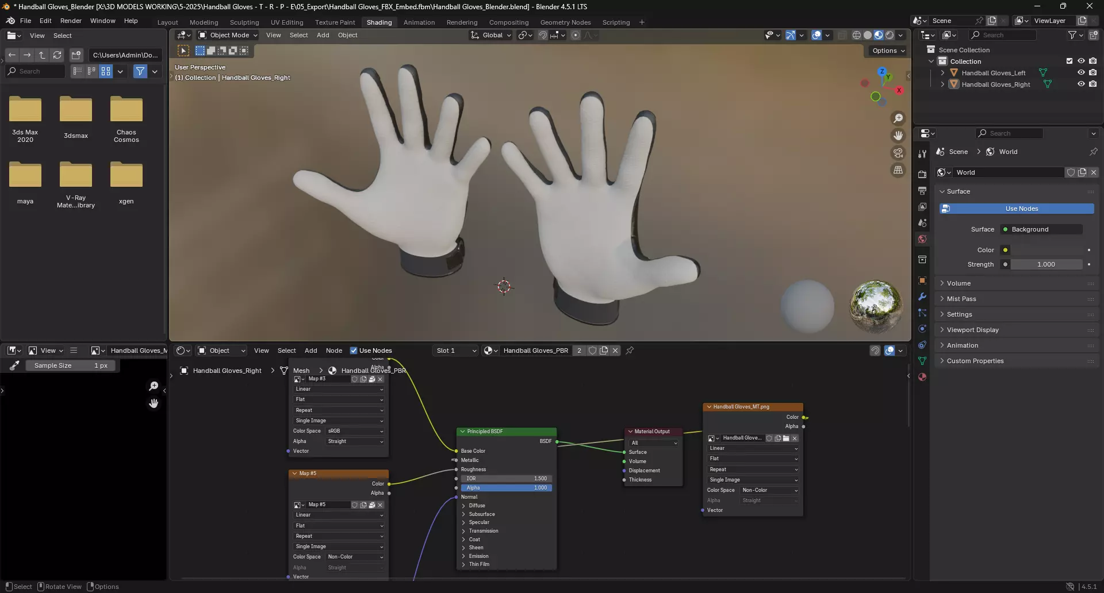
Task: Open the Tool properties tab icon
Action: (922, 154)
